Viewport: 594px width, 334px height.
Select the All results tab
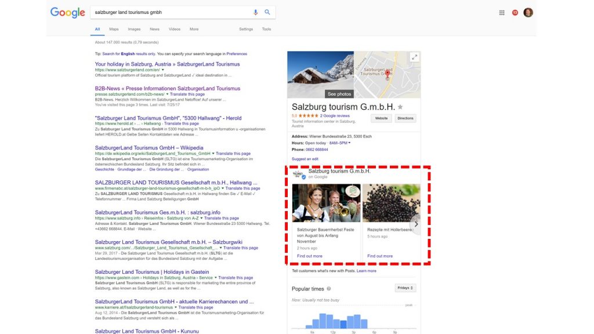97,29
